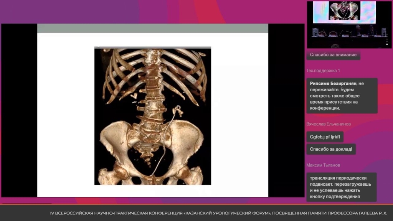Click the "Спасибо за доклад!" message

coord(330,149)
